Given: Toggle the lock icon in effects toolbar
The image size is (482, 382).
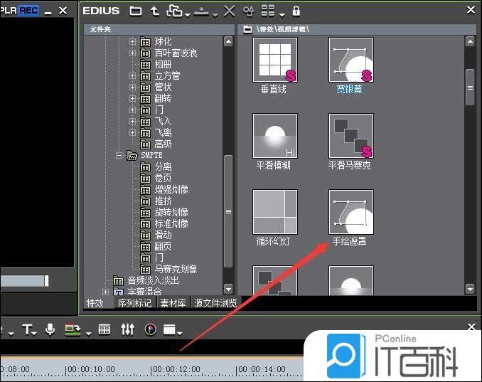Looking at the screenshot, I should 296,11.
